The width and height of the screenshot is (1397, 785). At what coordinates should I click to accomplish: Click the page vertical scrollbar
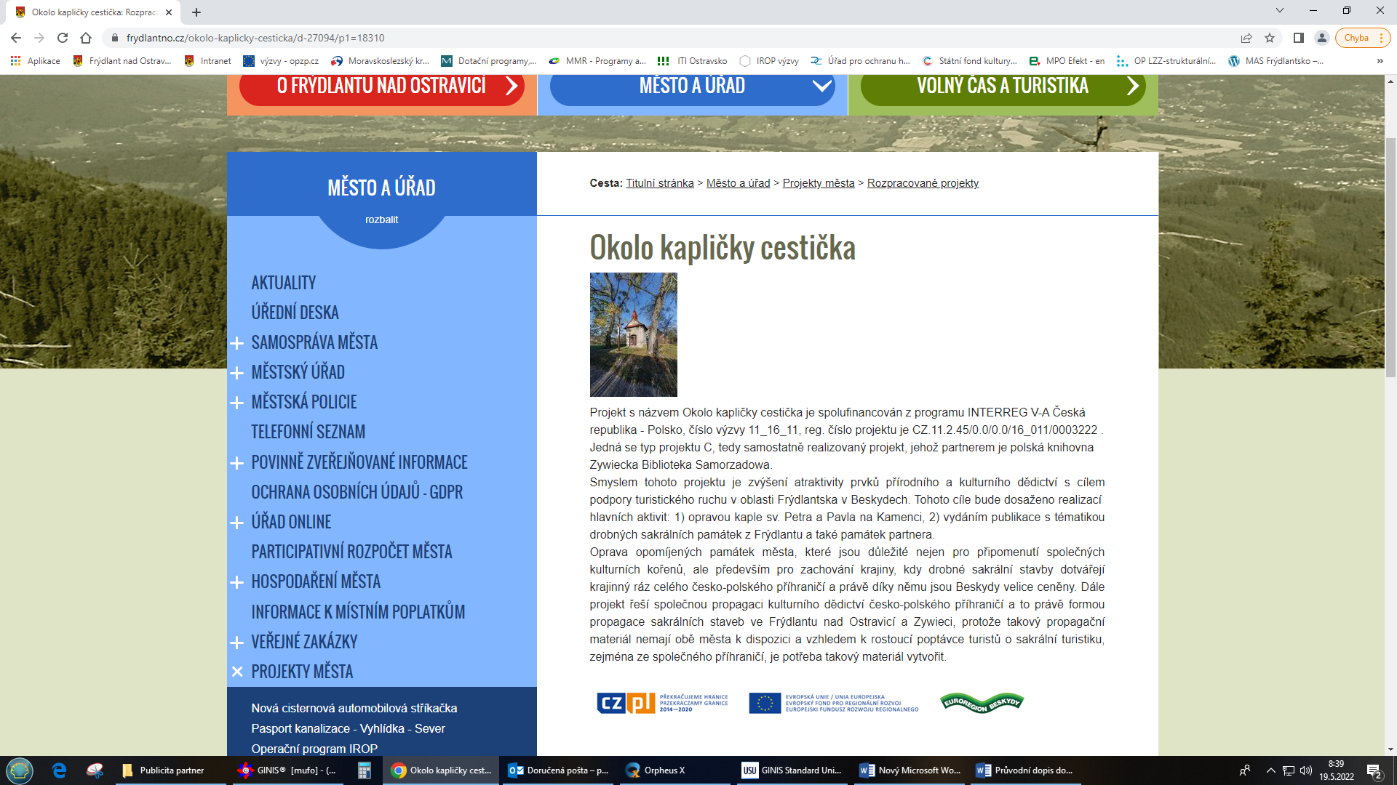pos(1390,257)
